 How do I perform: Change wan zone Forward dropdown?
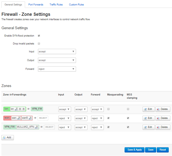(97, 118)
